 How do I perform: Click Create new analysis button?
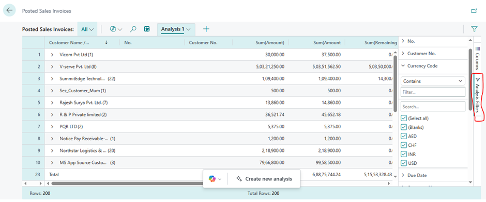264,179
